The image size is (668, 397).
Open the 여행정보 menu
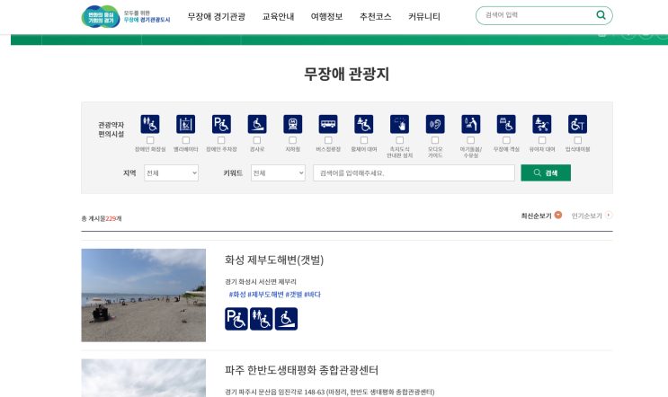tap(326, 16)
